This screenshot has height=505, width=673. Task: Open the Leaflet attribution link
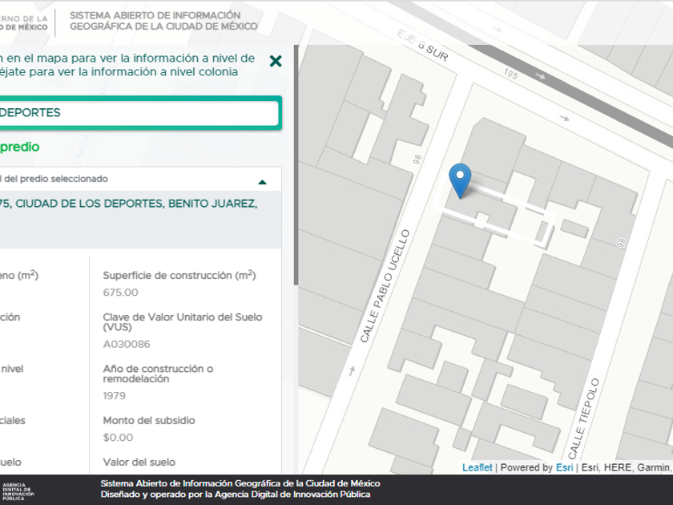tap(477, 467)
